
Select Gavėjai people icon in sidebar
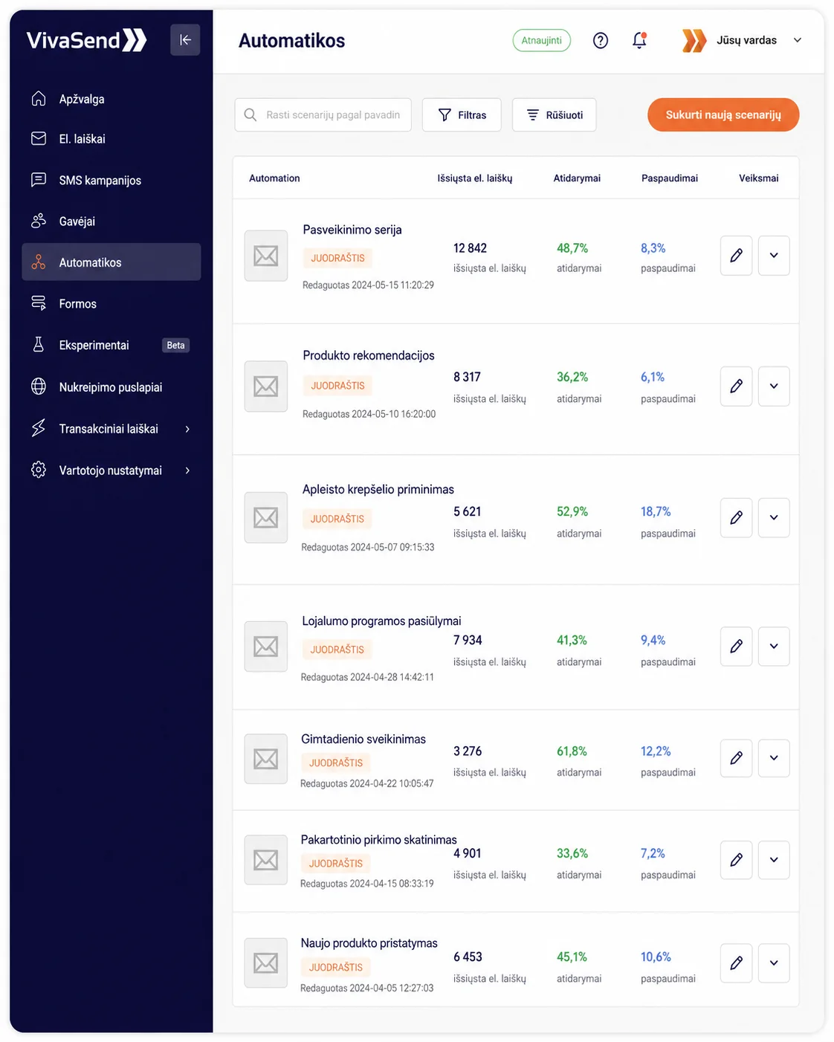click(39, 221)
